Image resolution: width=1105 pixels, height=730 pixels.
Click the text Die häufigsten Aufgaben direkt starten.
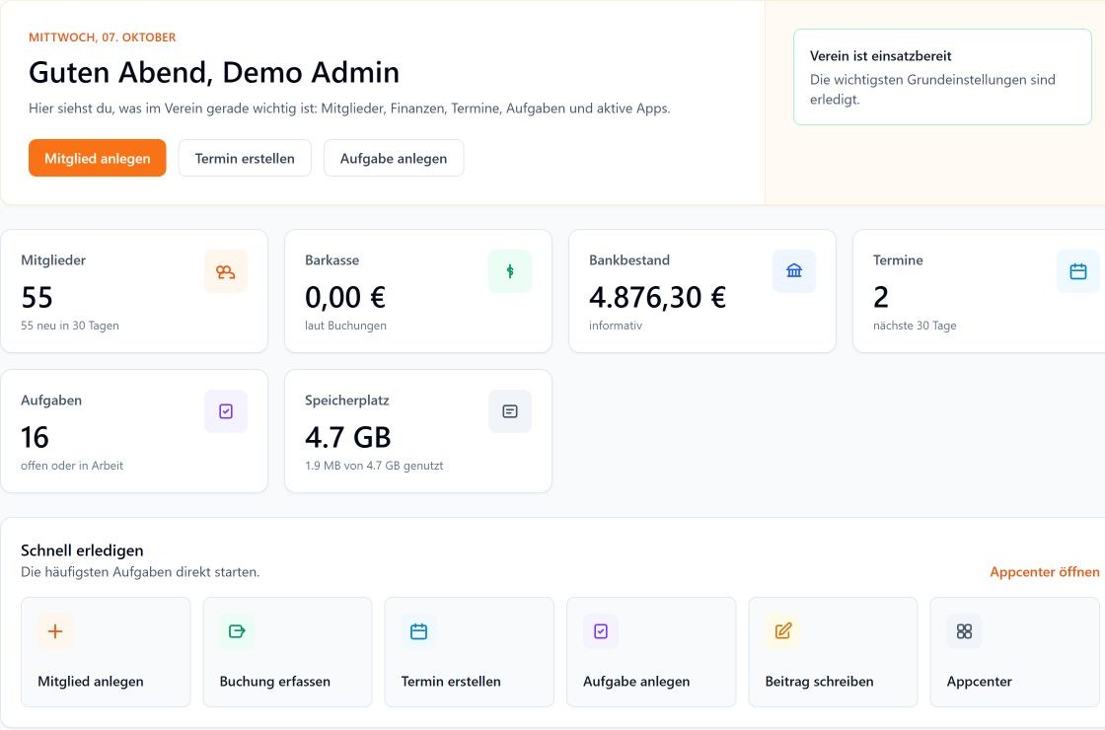(140, 572)
